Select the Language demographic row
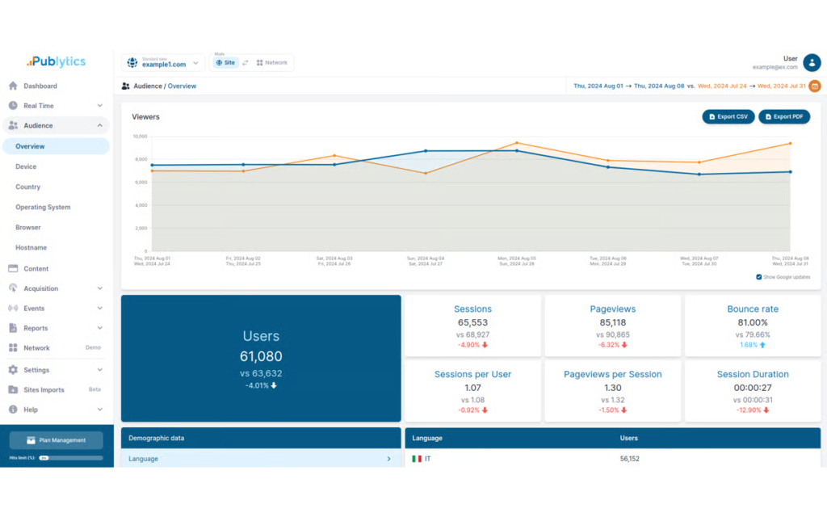This screenshot has height=517, width=827. (261, 459)
